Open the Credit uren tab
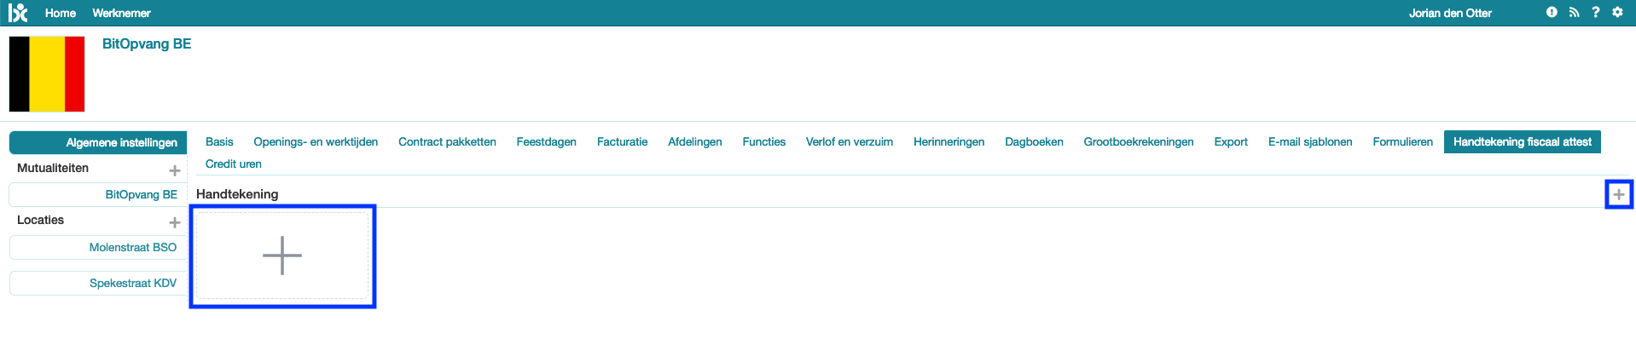The height and width of the screenshot is (339, 1636). click(x=234, y=164)
